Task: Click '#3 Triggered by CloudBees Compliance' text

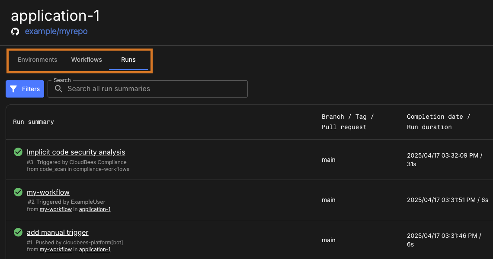Action: (77, 162)
